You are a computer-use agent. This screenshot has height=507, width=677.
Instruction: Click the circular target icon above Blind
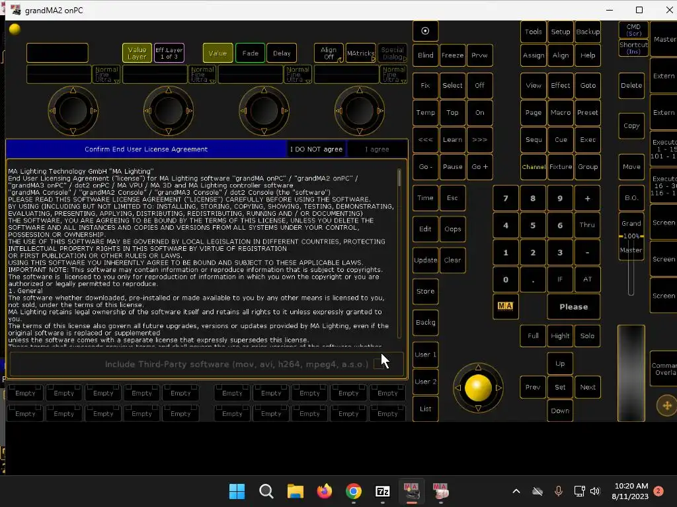(425, 31)
